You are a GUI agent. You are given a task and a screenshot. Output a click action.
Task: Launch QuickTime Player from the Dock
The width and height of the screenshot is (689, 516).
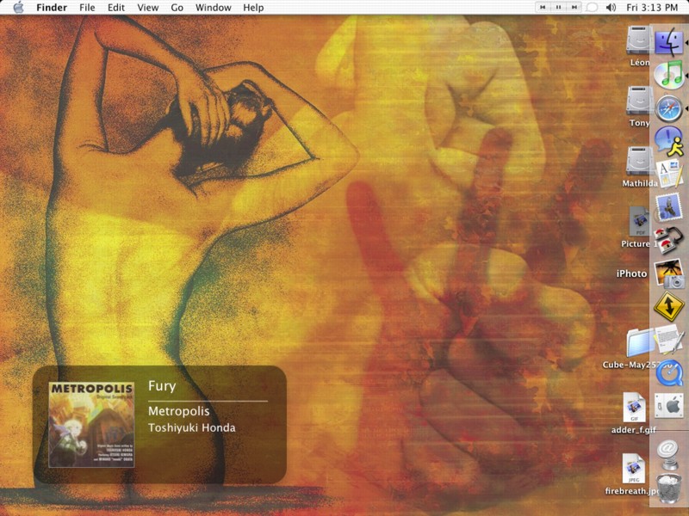pyautogui.click(x=668, y=372)
